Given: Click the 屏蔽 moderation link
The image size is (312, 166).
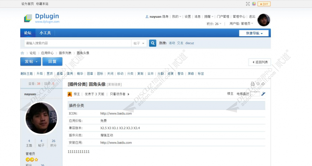Looking at the screenshot, I should pyautogui.click(x=191, y=73).
